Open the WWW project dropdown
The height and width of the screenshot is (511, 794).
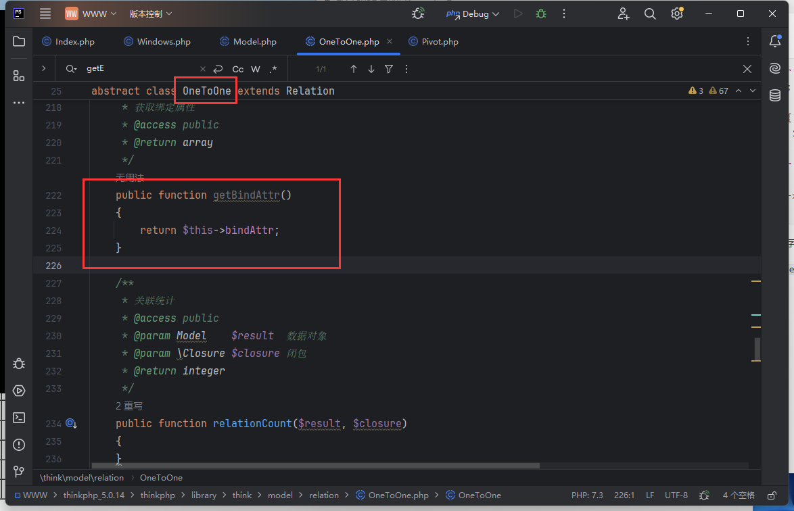pyautogui.click(x=91, y=14)
